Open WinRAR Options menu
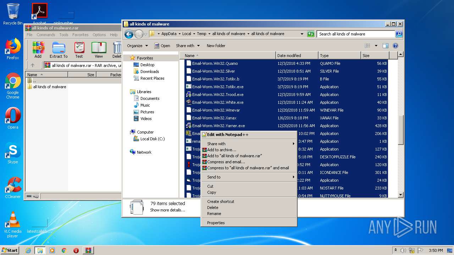Image resolution: width=454 pixels, height=255 pixels. [x=99, y=35]
